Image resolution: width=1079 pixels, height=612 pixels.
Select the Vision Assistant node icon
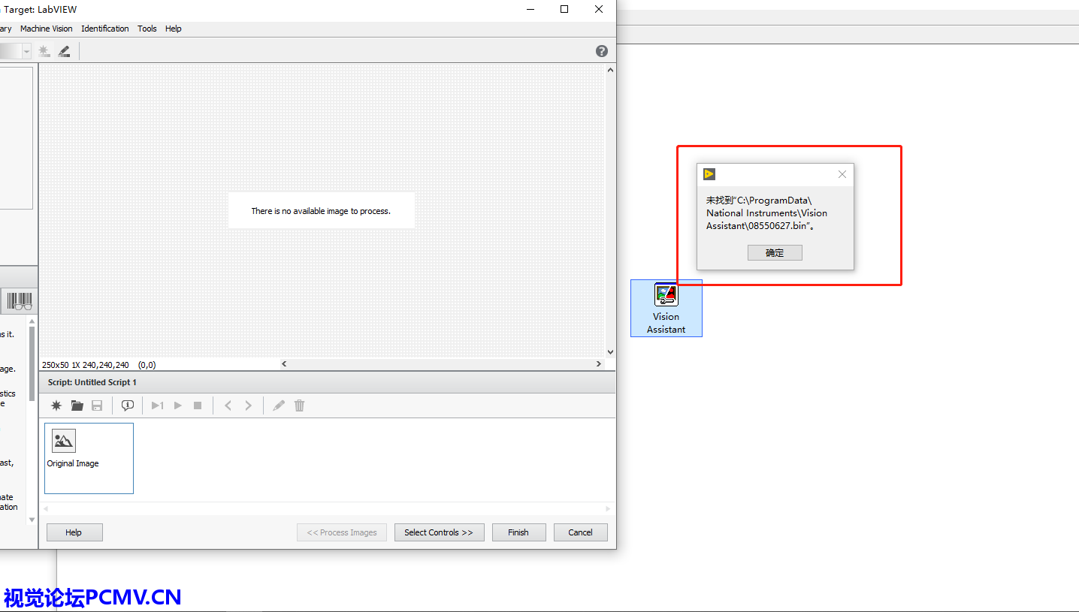click(666, 295)
